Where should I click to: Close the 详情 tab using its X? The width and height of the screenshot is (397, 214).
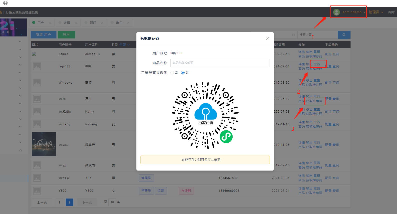[x=76, y=23]
